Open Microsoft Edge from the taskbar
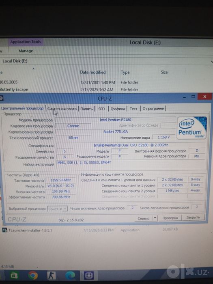This screenshot has height=284, width=213. 70,275
